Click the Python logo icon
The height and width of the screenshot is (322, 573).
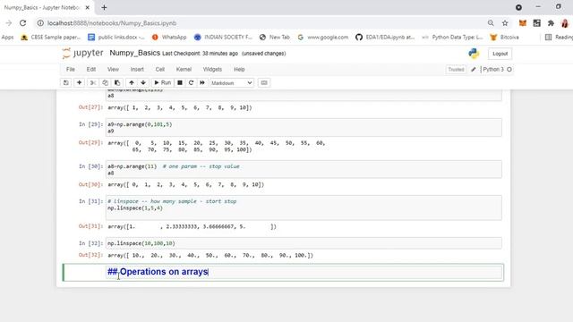(474, 54)
